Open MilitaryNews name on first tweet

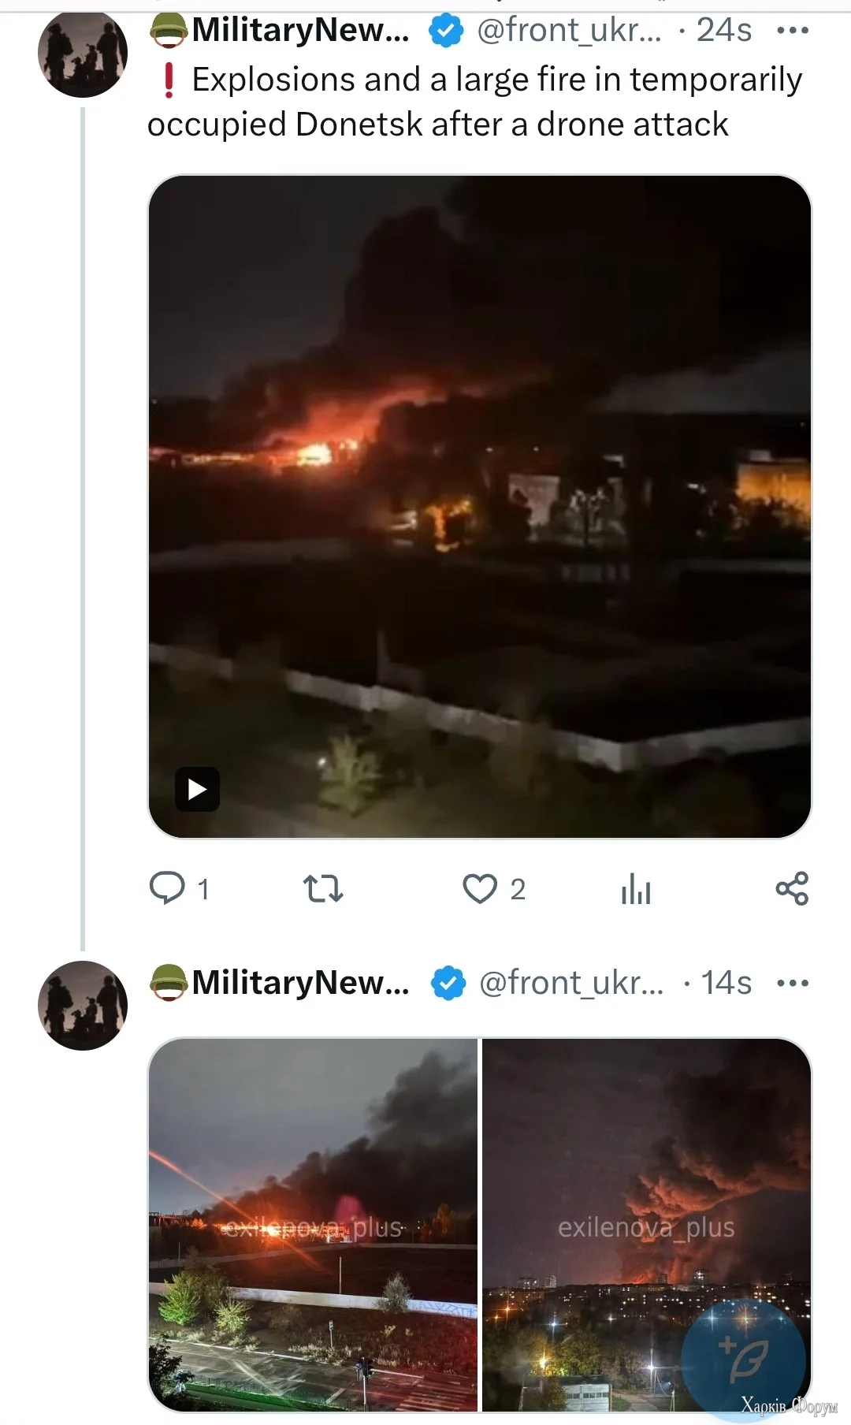300,31
